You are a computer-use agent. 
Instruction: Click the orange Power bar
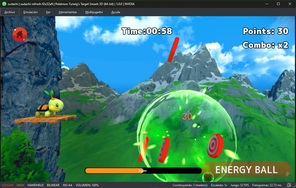tap(143, 171)
